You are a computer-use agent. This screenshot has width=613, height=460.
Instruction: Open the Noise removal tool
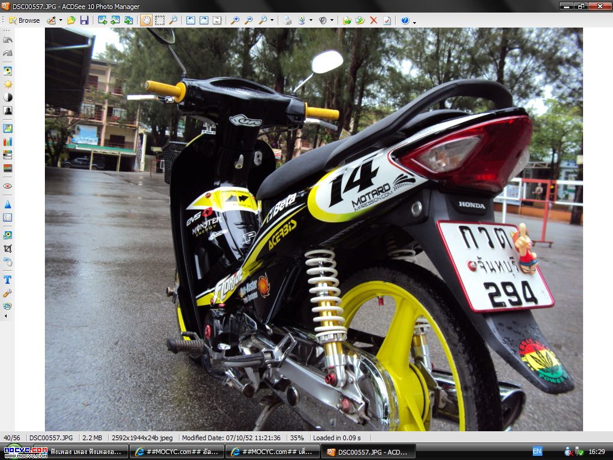tap(7, 217)
